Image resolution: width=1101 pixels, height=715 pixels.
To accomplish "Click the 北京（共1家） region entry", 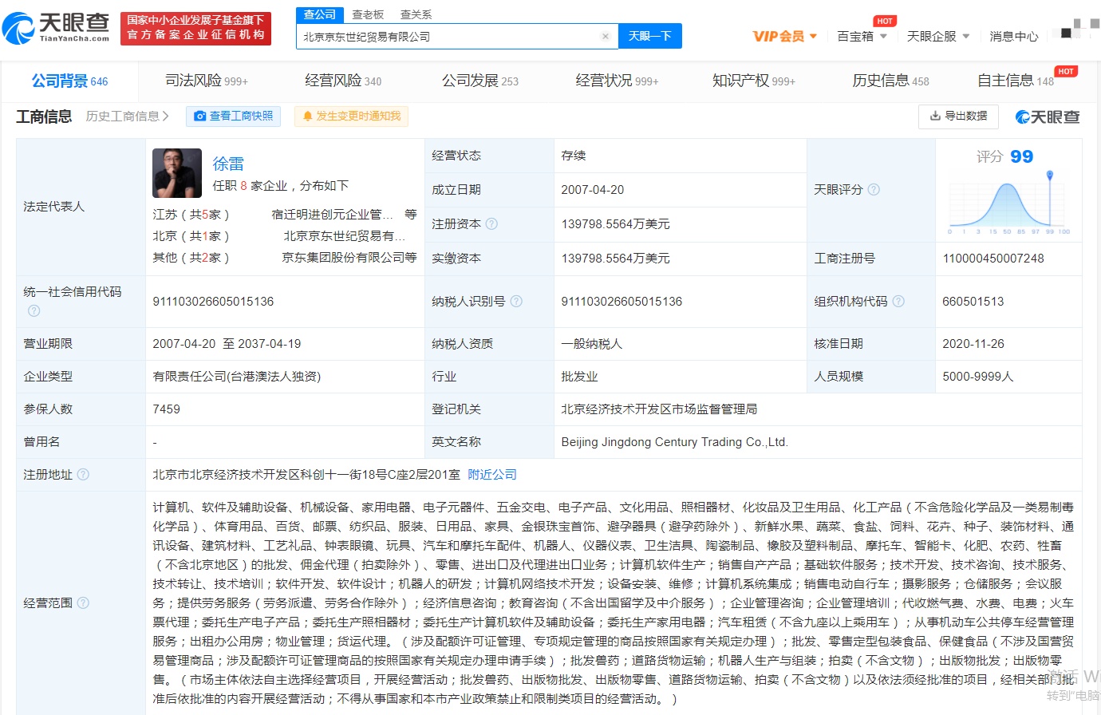I will pyautogui.click(x=191, y=236).
